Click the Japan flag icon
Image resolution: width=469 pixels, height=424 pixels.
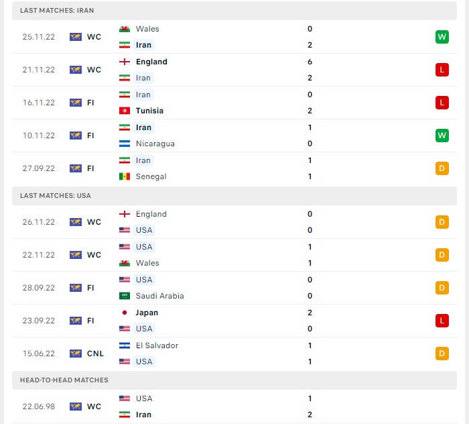point(124,313)
